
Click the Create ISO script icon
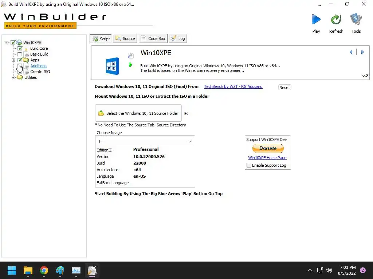(x=27, y=72)
